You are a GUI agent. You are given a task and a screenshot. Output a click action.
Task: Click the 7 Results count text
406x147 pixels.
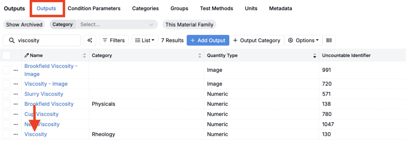[x=172, y=40]
